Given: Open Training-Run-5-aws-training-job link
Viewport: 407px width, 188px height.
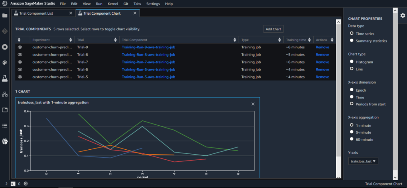Looking at the screenshot, I should point(148,77).
